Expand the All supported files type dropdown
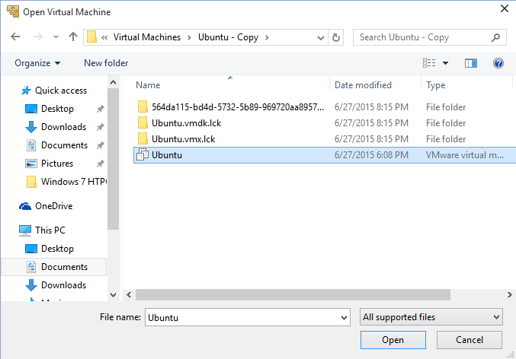Screen dimensions: 516x359 click(x=431, y=317)
